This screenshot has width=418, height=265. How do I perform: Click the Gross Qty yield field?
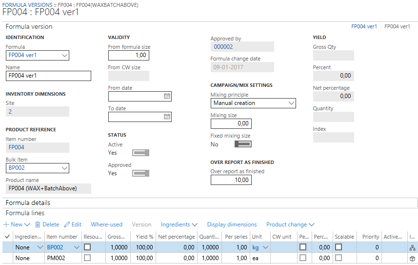coord(334,55)
